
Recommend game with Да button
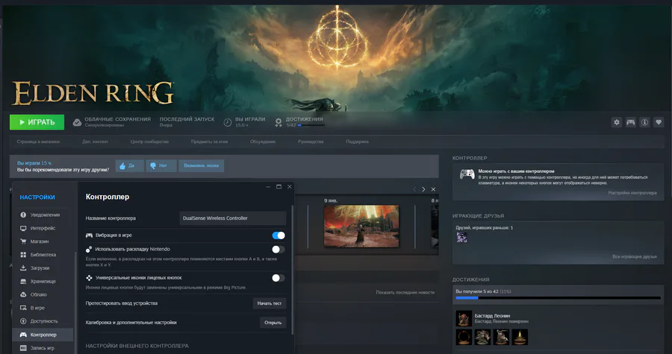(129, 166)
